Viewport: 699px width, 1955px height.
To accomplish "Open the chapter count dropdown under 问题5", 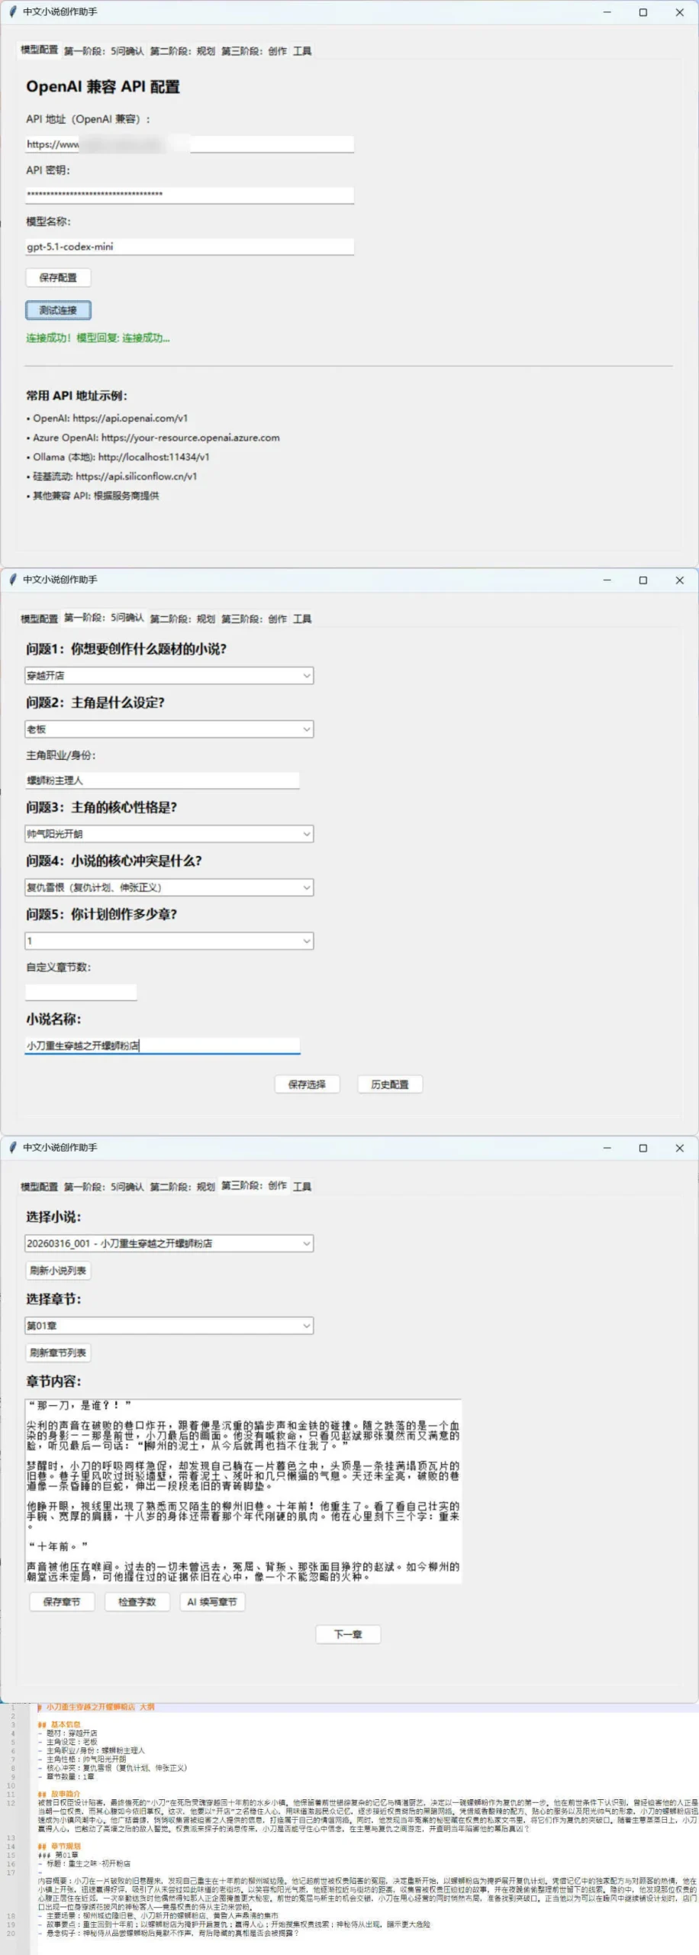I will (169, 941).
